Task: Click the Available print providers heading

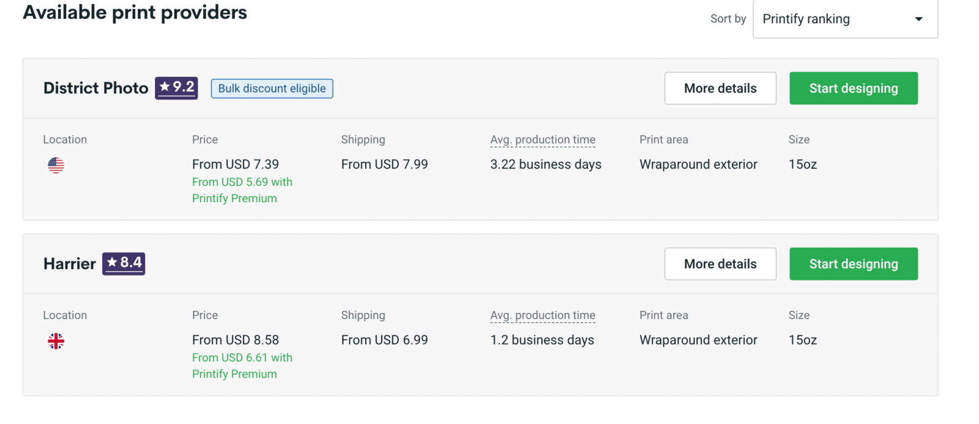Action: (135, 12)
